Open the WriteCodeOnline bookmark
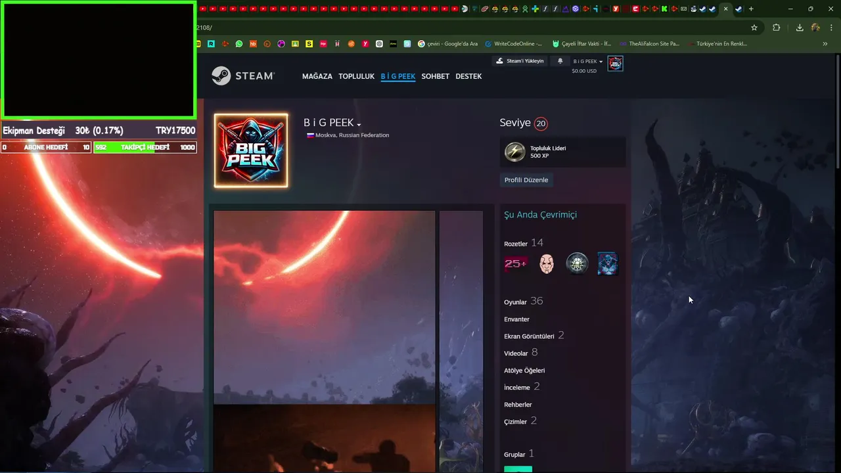The height and width of the screenshot is (473, 841). click(514, 44)
